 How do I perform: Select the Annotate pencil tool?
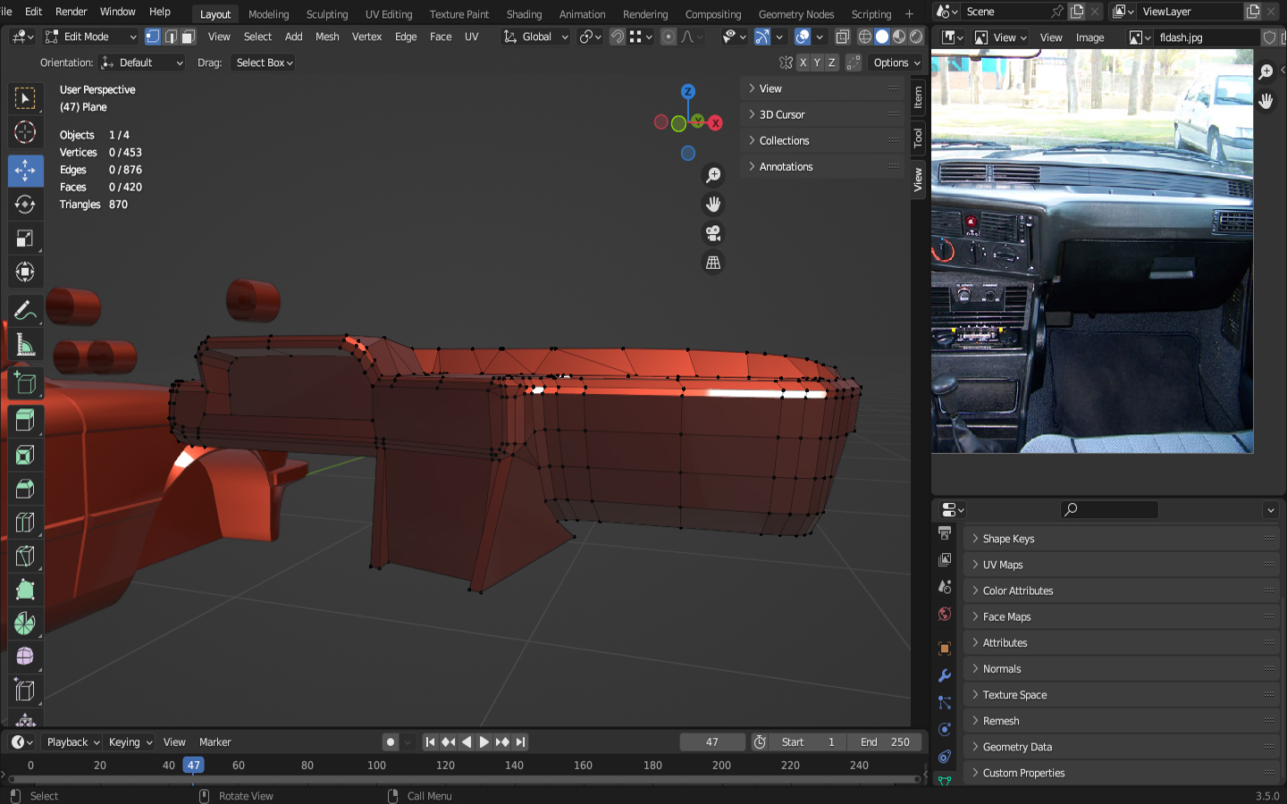(25, 311)
